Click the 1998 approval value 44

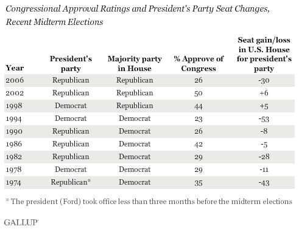[x=199, y=106]
